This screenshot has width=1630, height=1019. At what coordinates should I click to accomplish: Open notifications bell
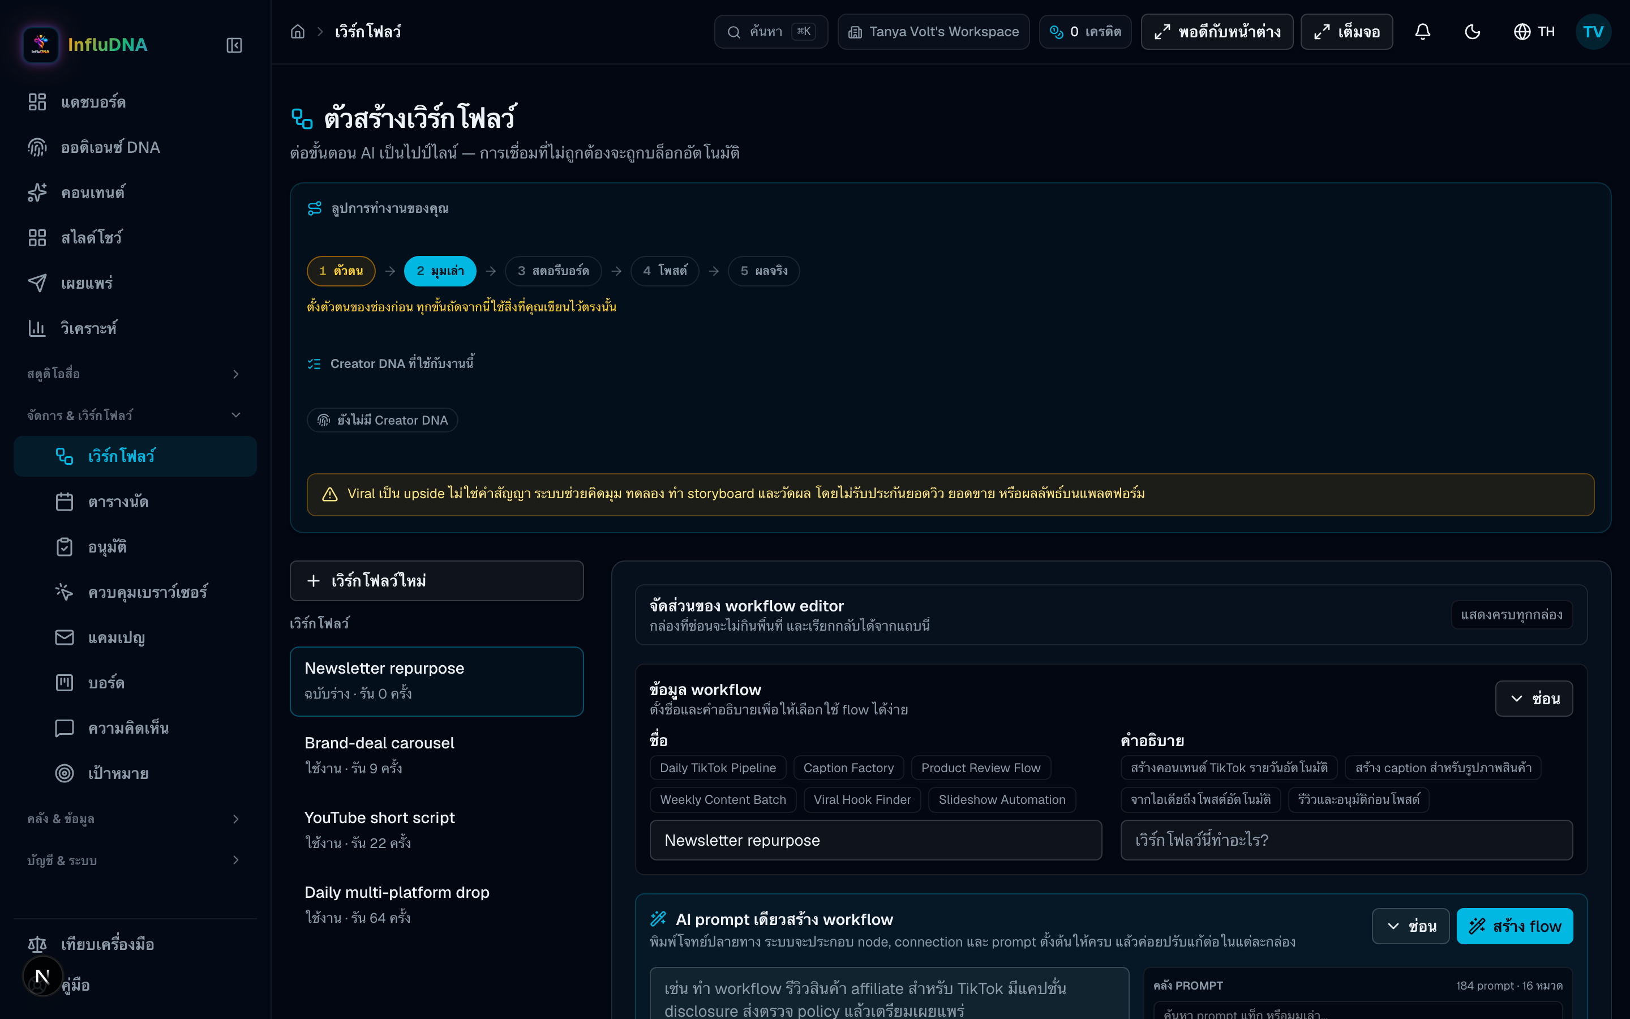pyautogui.click(x=1422, y=32)
